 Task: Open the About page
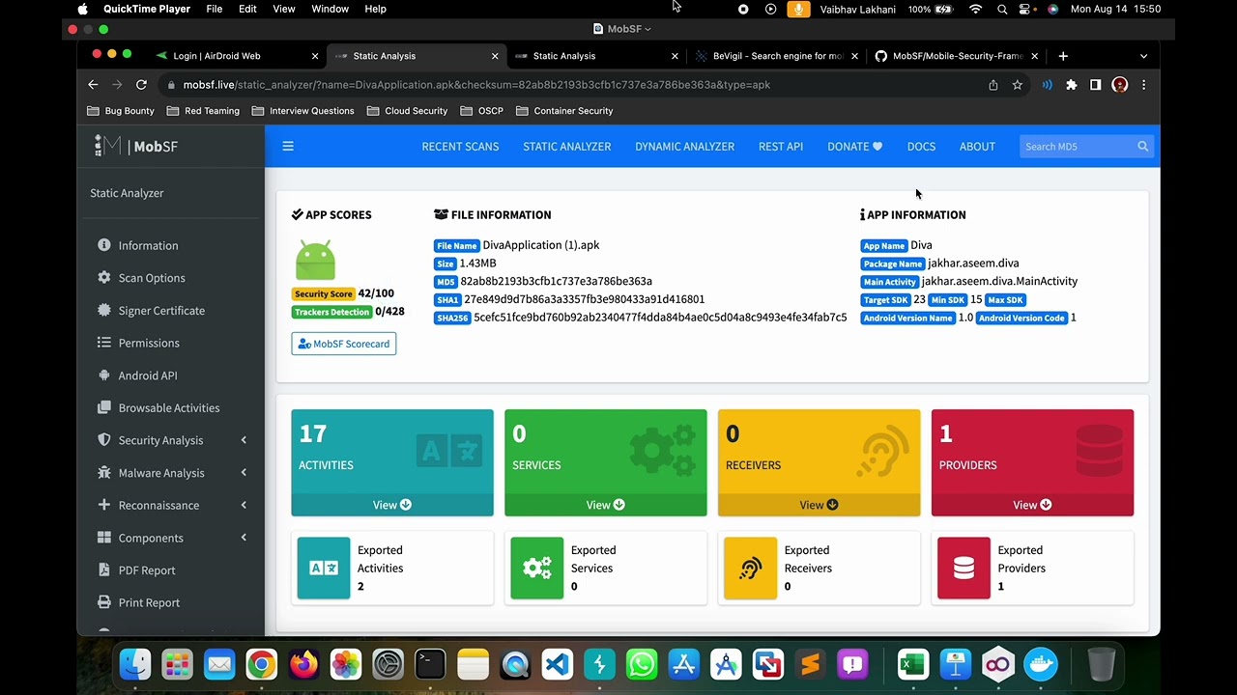(977, 147)
